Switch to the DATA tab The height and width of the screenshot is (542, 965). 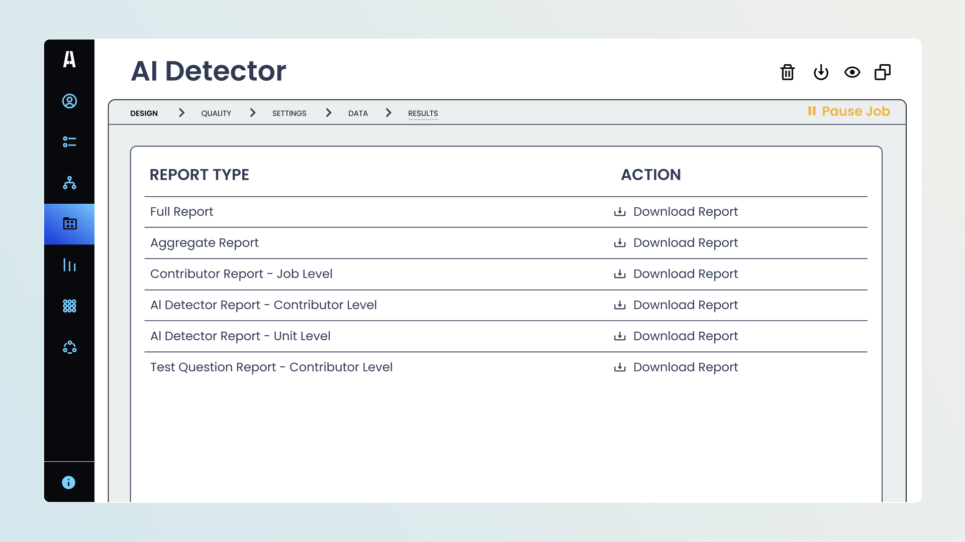tap(358, 113)
